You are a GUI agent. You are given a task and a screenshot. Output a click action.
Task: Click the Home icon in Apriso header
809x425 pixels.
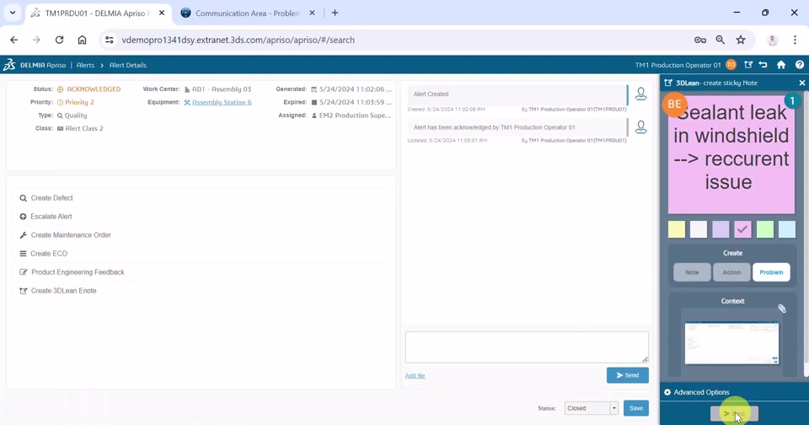coord(781,65)
